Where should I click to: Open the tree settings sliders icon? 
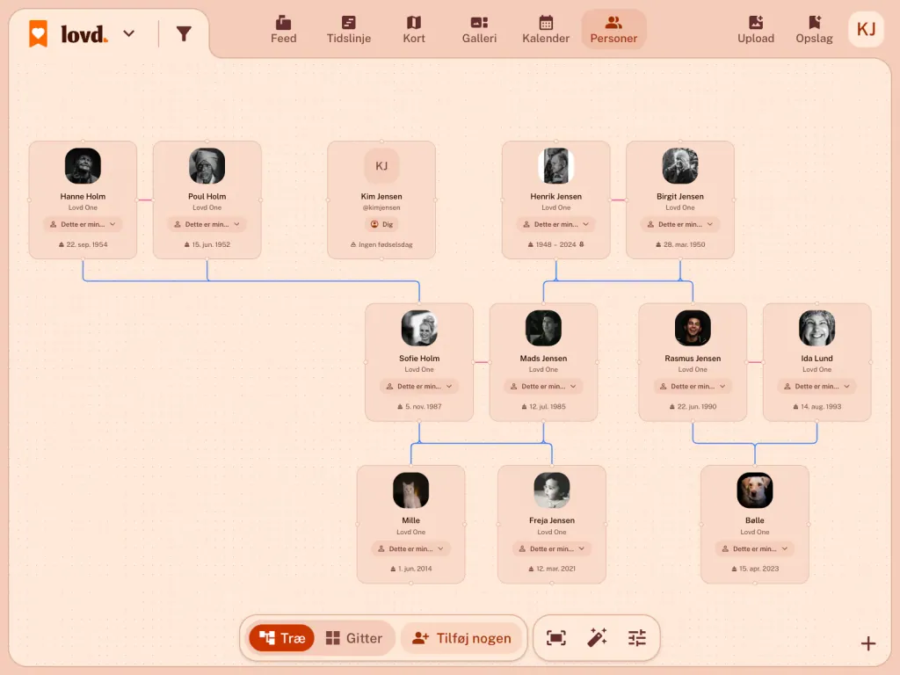tap(637, 638)
